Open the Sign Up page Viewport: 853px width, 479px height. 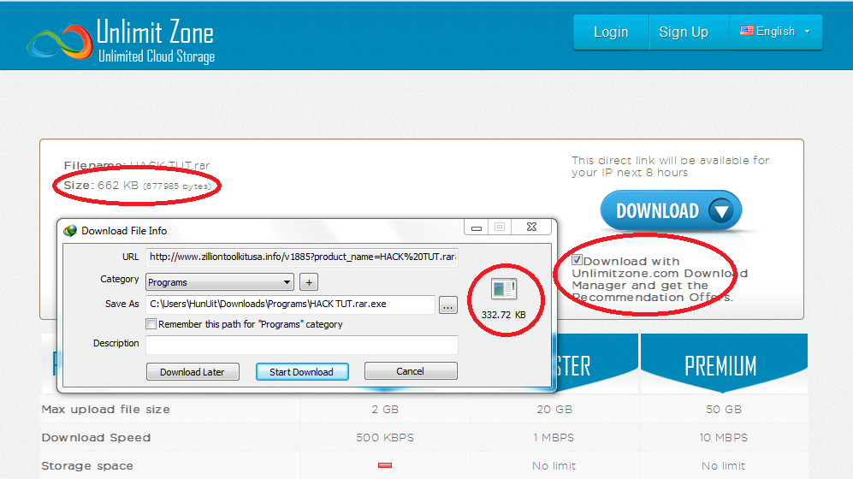click(684, 33)
